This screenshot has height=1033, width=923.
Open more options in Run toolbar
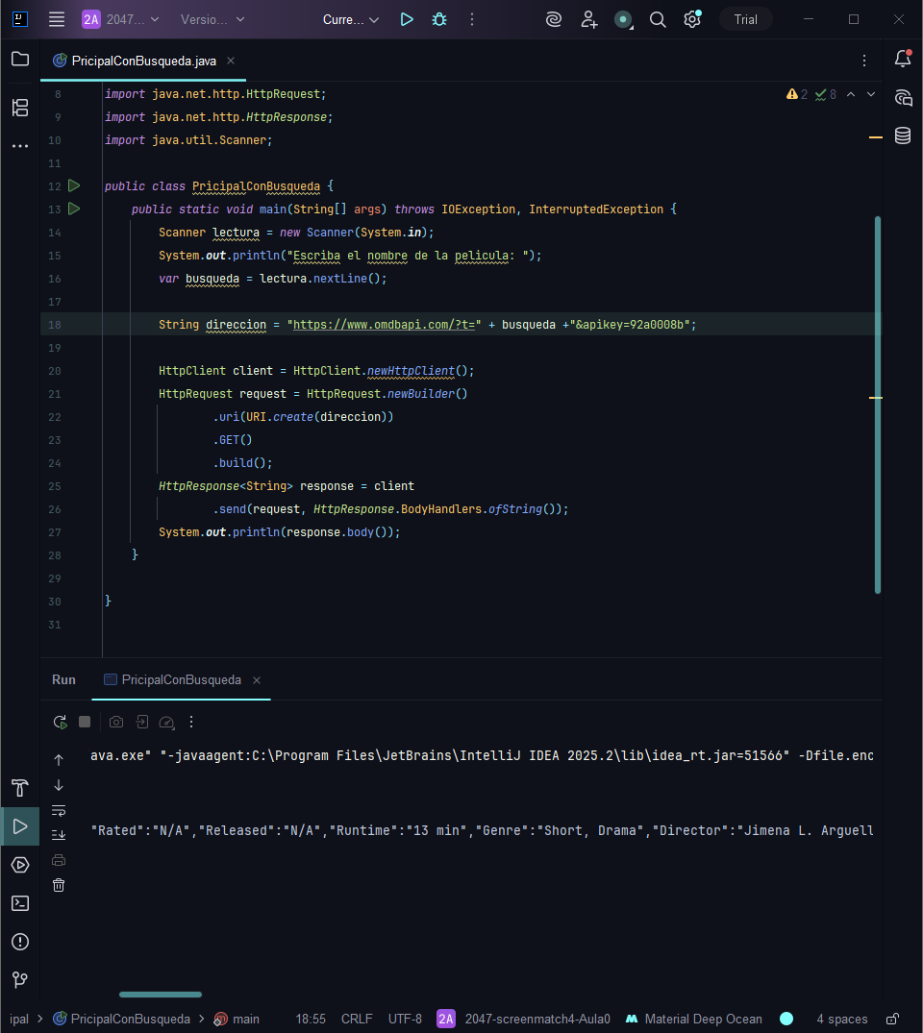tap(191, 722)
